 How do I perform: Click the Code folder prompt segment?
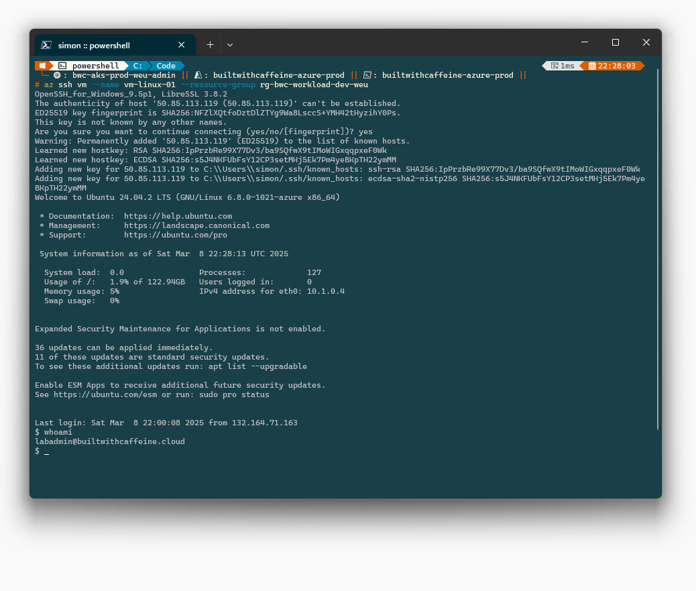166,66
